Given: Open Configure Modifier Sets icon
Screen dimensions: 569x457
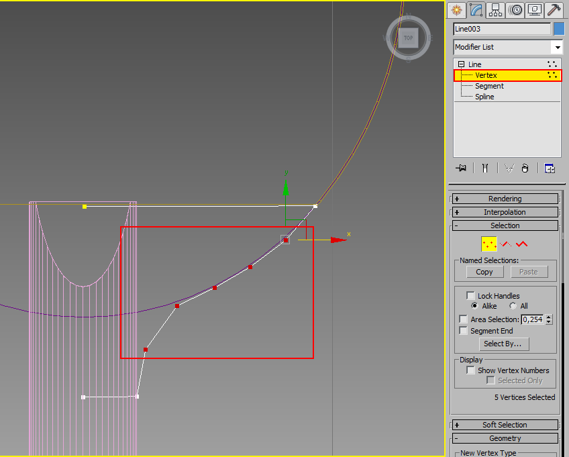Looking at the screenshot, I should [550, 168].
